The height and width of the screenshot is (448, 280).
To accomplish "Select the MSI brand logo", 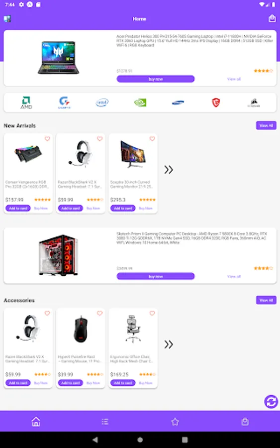I will click(x=216, y=102).
